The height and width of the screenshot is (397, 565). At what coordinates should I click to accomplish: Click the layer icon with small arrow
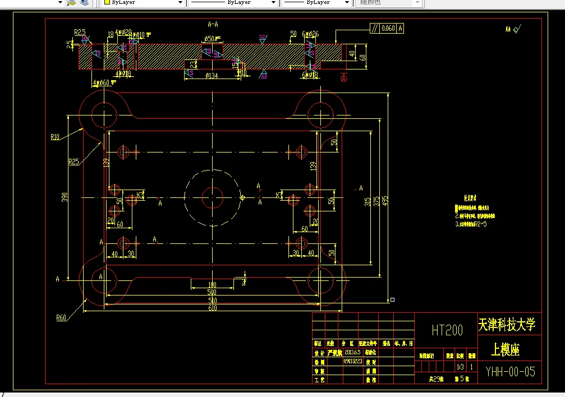tap(71, 3)
